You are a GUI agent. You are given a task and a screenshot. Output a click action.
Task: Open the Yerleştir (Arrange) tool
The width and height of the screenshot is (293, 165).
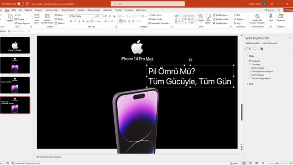(x=201, y=19)
